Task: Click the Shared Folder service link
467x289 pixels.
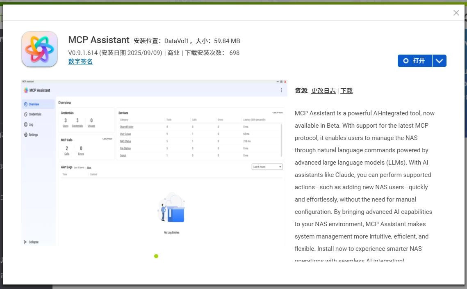Action: [126, 127]
